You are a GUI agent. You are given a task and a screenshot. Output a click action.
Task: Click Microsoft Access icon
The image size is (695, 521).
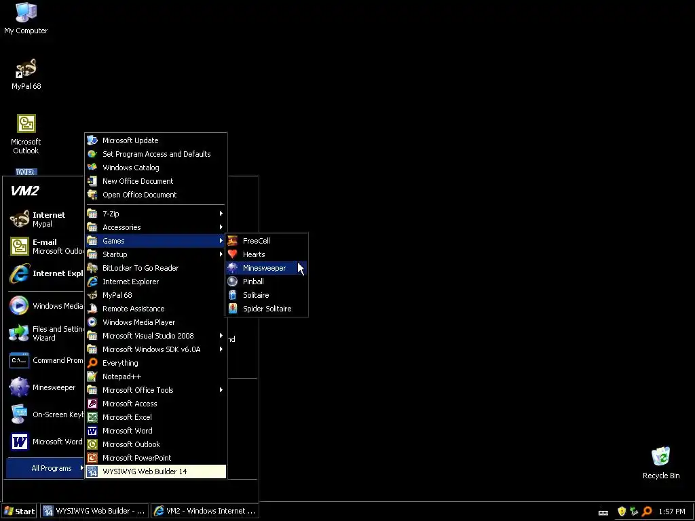(x=92, y=404)
